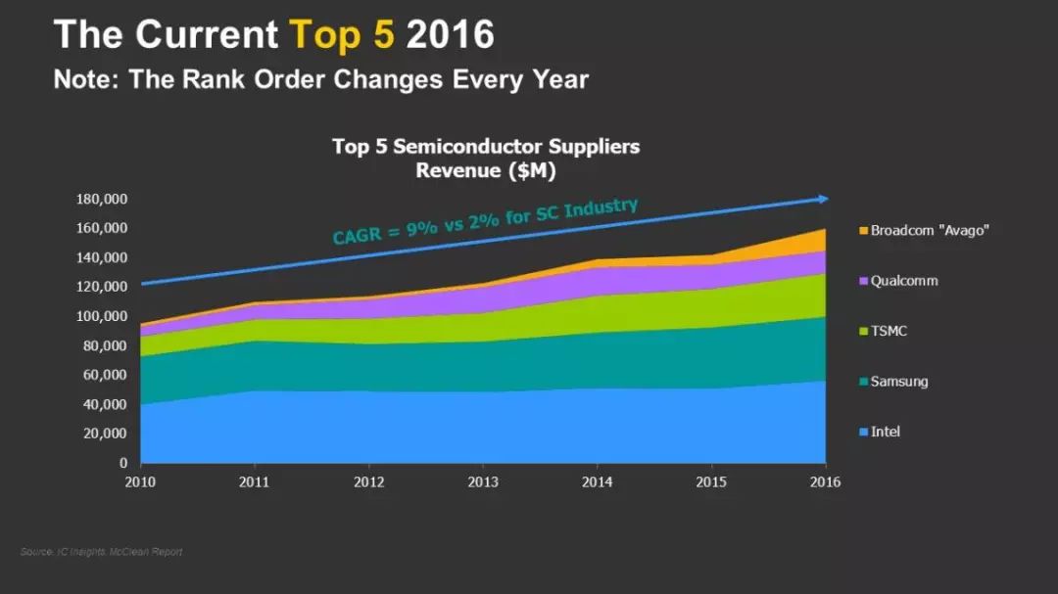Click the CAGR = 9% vs 2% annotation

click(486, 220)
